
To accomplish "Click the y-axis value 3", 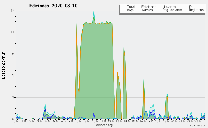I will [x=13, y=97].
